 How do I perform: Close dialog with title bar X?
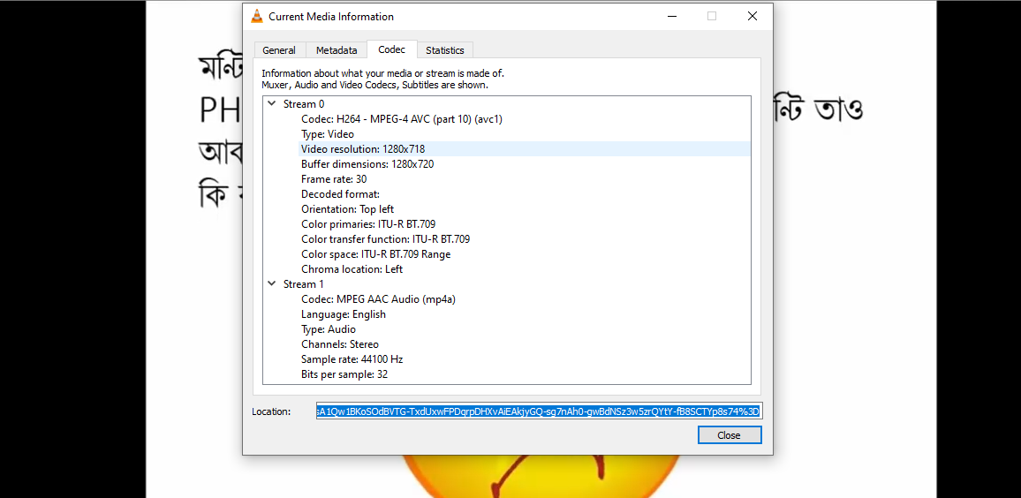[x=753, y=16]
